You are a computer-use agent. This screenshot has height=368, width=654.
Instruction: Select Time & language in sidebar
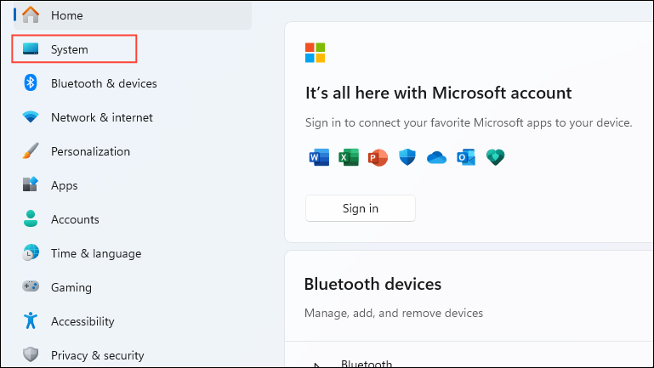coord(95,253)
